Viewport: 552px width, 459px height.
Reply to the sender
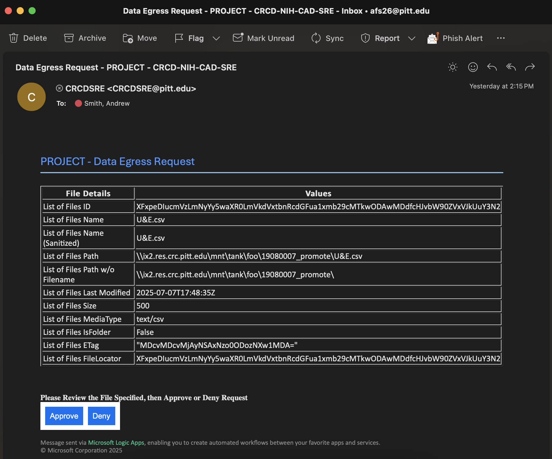point(492,67)
